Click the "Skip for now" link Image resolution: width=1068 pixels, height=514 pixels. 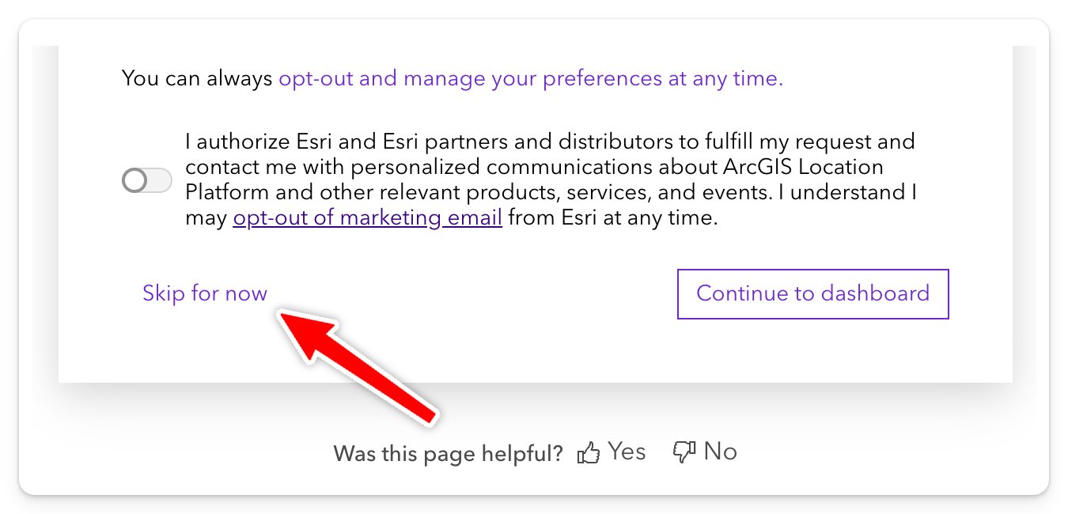[205, 293]
